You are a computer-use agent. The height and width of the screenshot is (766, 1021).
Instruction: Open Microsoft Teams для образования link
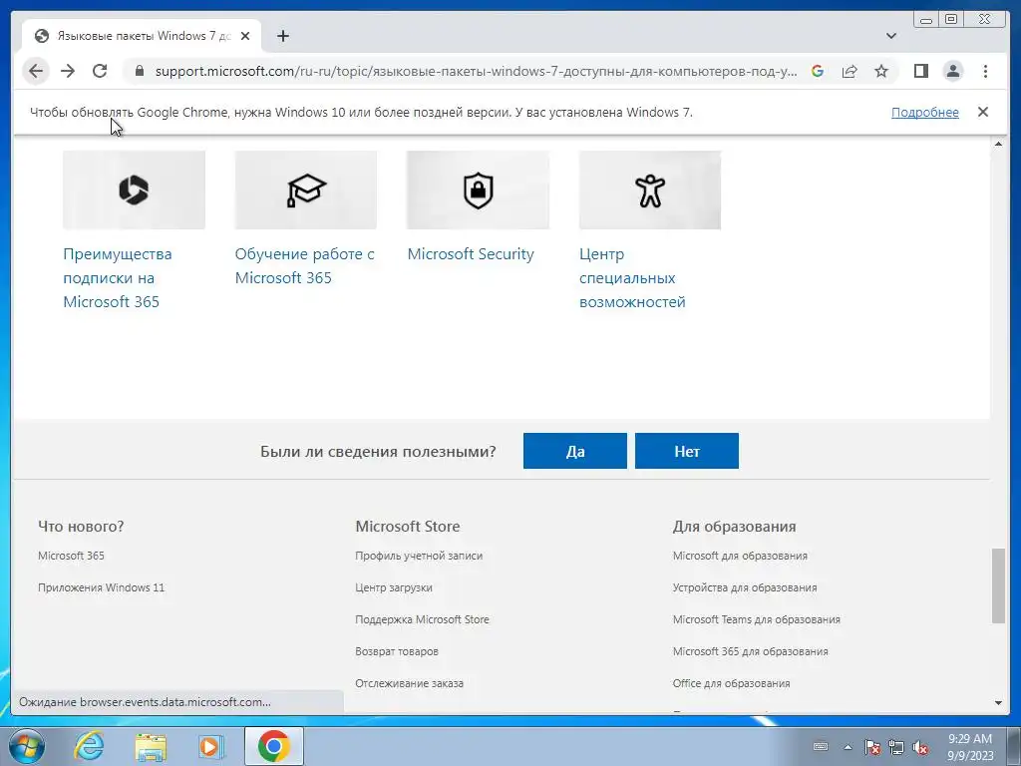[x=756, y=619]
